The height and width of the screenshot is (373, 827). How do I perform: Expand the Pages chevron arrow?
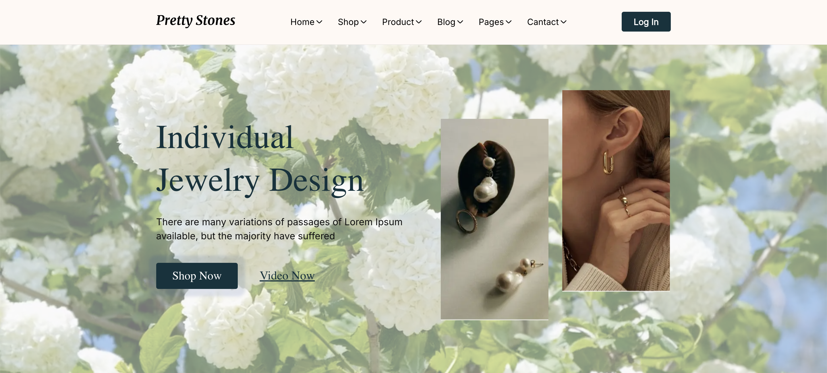pos(509,22)
